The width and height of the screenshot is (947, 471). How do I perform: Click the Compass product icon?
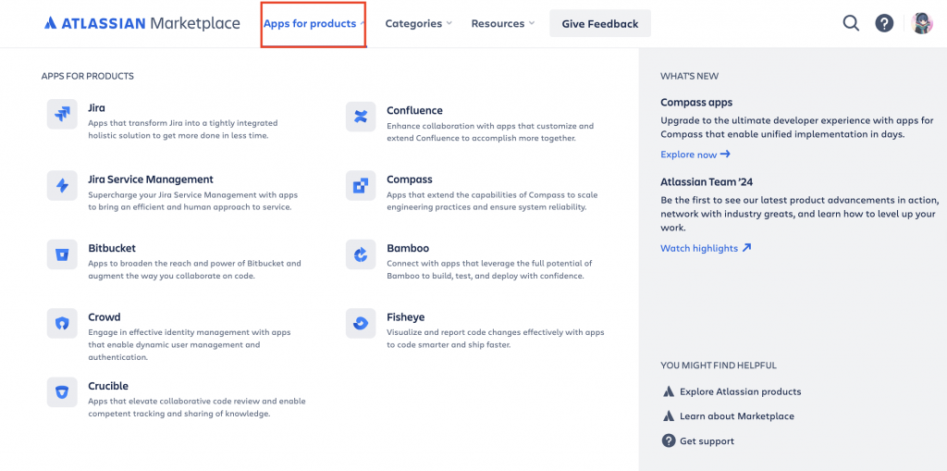point(361,186)
